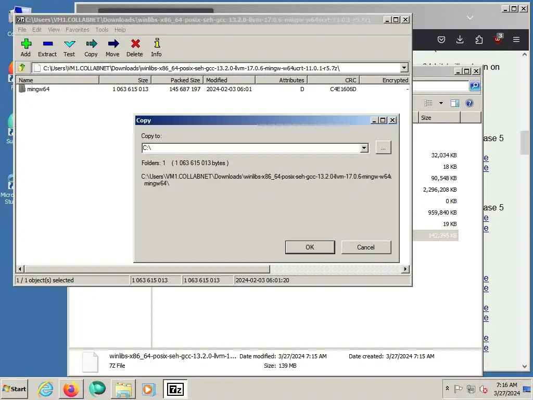This screenshot has height=400, width=533.
Task: Sort by the Packed Size column header
Action: point(177,80)
